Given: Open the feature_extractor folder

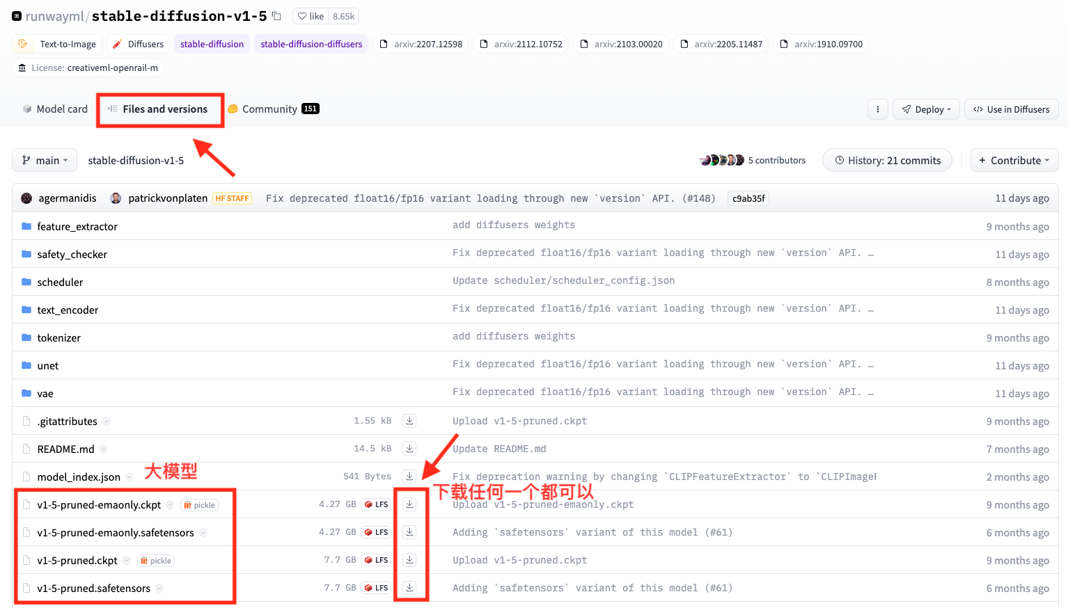Looking at the screenshot, I should tap(77, 226).
